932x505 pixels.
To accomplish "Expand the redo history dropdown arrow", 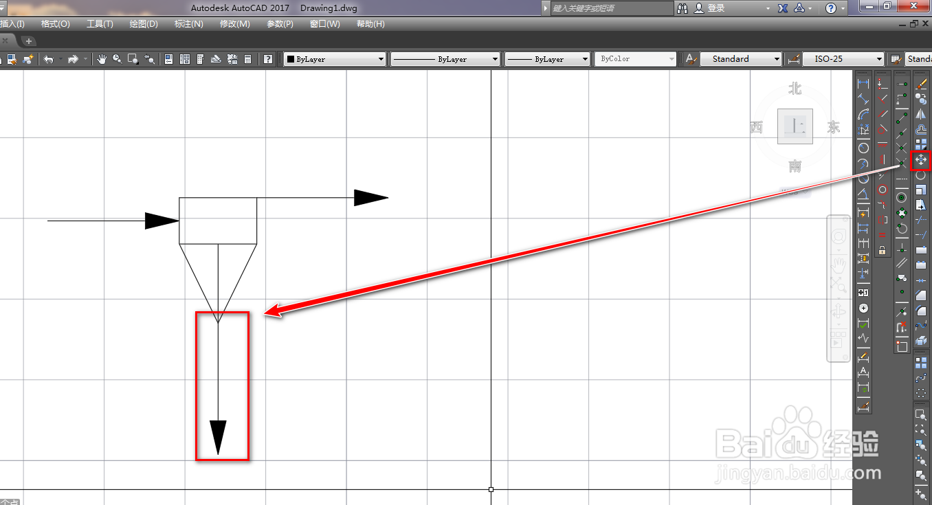I will click(85, 59).
